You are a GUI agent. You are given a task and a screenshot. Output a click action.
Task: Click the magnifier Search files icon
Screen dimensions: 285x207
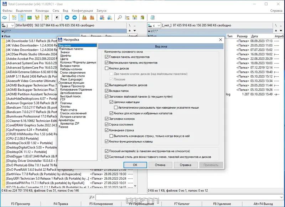pyautogui.click(x=119, y=17)
